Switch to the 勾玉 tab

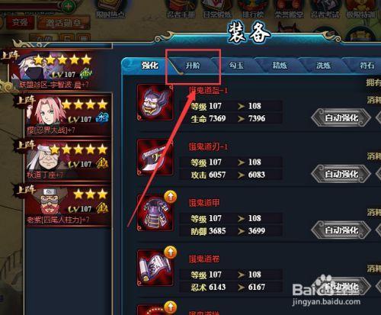pyautogui.click(x=236, y=66)
